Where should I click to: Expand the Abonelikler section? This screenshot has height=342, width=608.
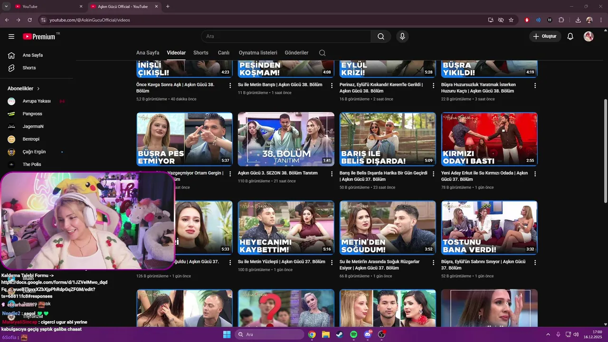click(24, 89)
